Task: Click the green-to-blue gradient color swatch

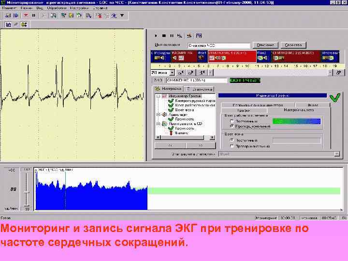Action: coord(297,121)
